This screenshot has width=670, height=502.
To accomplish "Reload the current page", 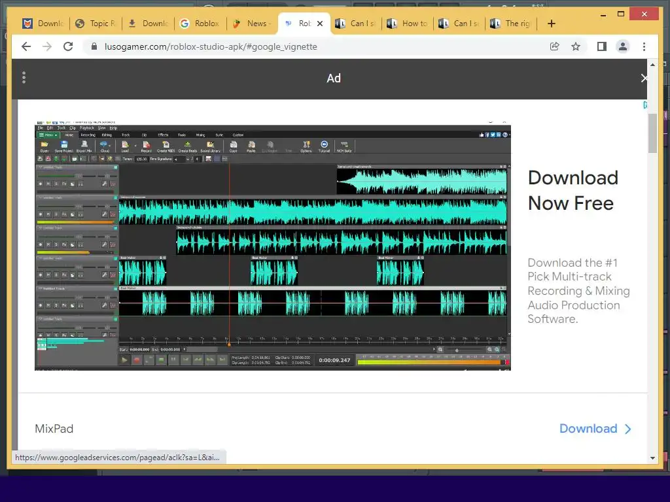I will pyautogui.click(x=68, y=46).
